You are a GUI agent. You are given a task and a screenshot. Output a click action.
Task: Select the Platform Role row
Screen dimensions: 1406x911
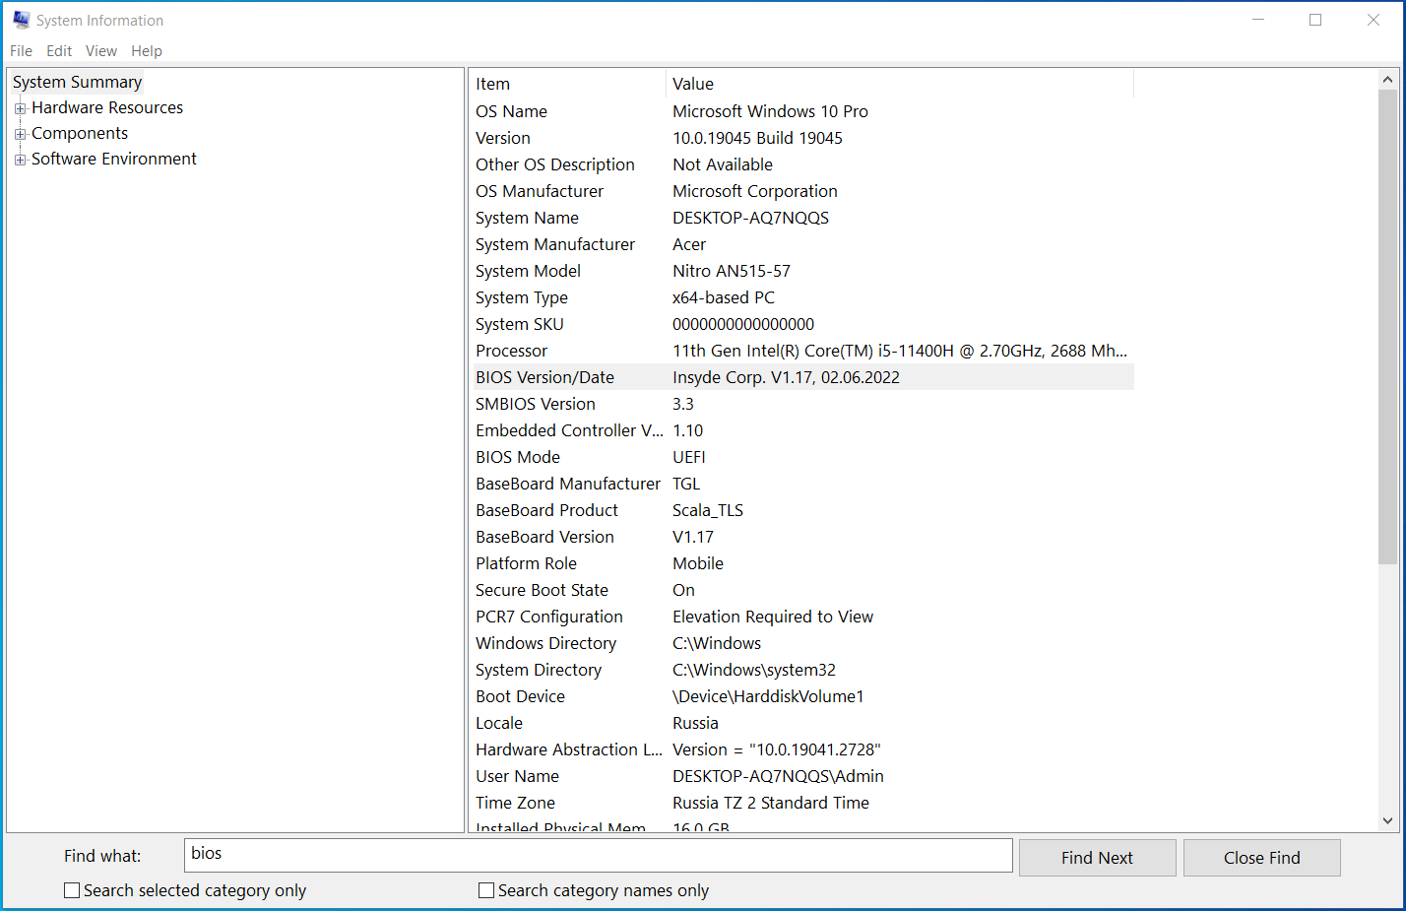pos(802,563)
